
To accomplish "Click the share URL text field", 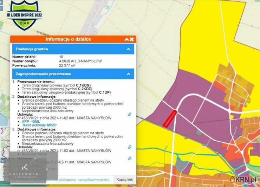I will pyautogui.click(x=84, y=180).
